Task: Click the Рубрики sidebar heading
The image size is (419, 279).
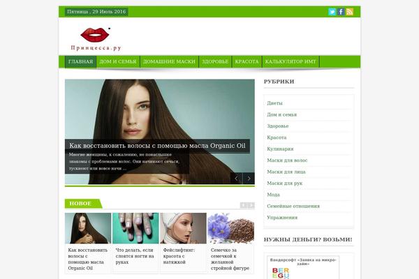Action: click(279, 82)
